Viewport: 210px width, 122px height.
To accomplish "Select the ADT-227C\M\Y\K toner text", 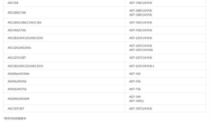I will tap(140, 58).
